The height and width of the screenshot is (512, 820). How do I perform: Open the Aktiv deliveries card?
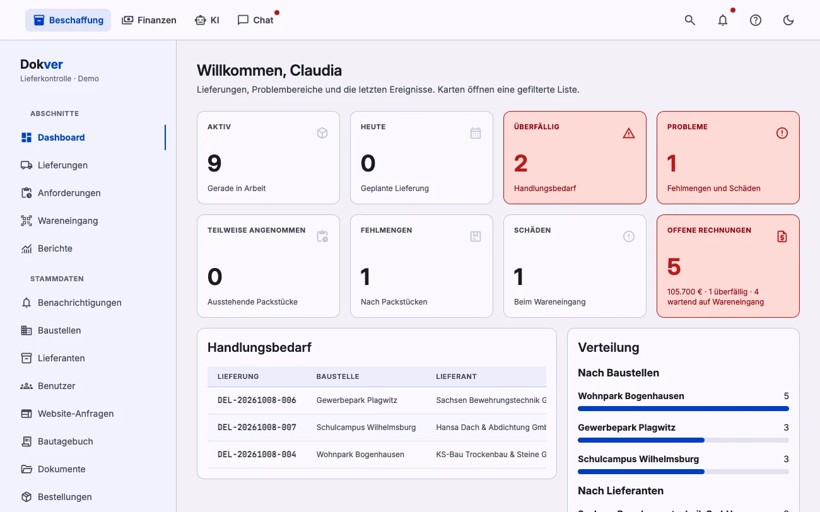coord(268,158)
